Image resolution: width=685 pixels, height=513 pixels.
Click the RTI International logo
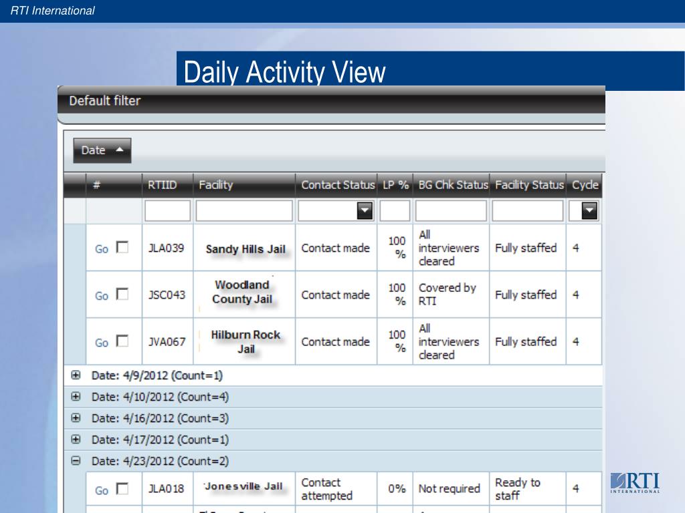[635, 483]
